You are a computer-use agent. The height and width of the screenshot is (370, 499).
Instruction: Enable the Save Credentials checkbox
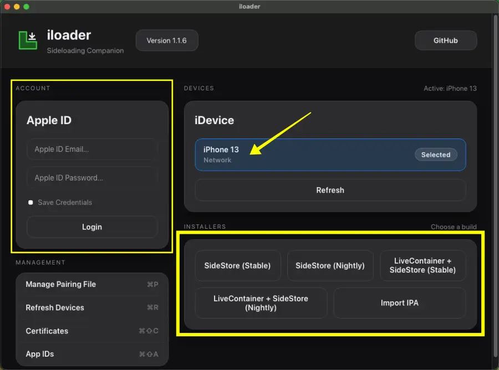(x=30, y=203)
